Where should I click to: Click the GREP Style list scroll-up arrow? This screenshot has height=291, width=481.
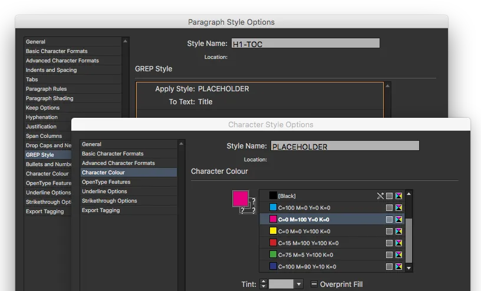(387, 86)
